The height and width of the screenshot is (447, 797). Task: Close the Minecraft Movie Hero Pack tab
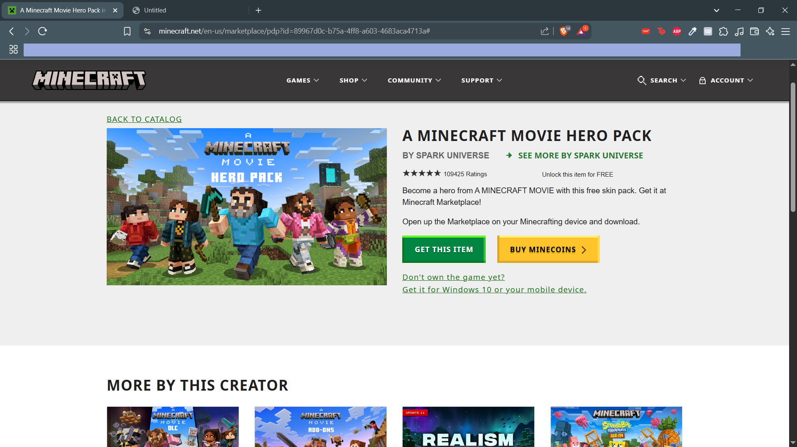click(x=115, y=10)
